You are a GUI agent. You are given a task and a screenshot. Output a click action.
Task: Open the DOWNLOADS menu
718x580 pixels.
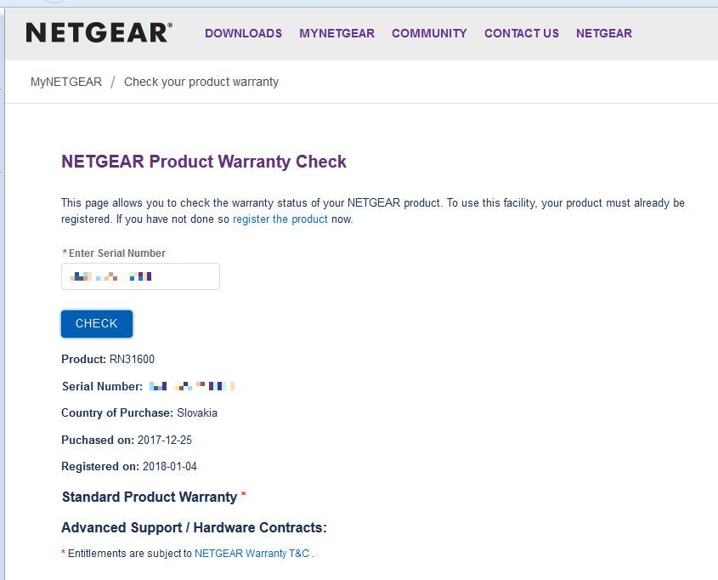pyautogui.click(x=243, y=34)
